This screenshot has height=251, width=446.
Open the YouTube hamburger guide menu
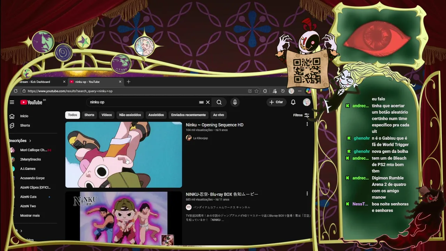point(12,102)
